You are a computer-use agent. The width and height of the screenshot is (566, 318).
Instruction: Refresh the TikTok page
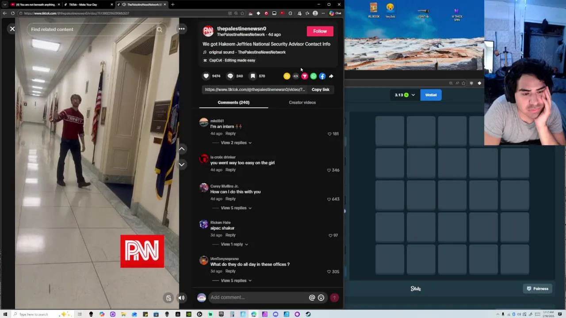(13, 13)
